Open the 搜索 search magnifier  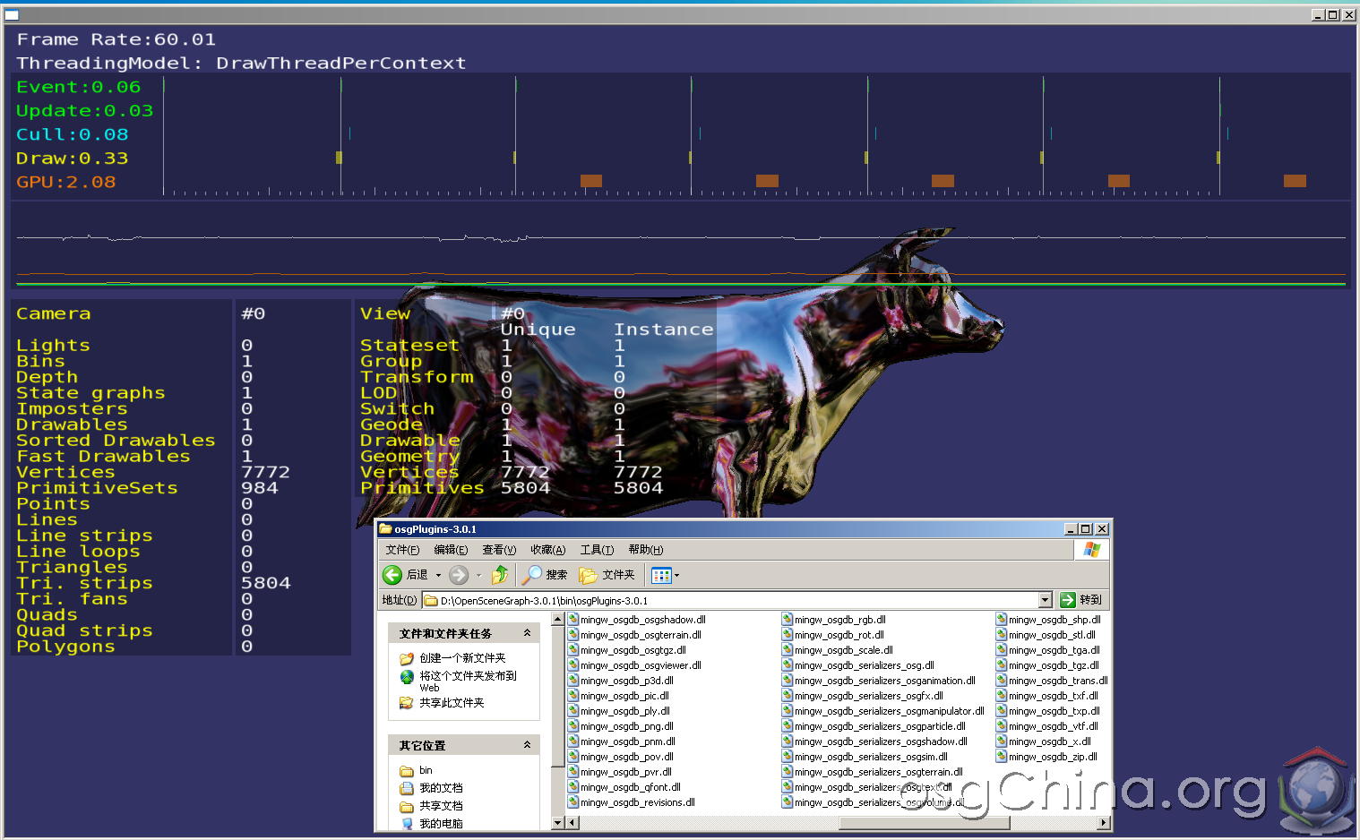pyautogui.click(x=532, y=575)
